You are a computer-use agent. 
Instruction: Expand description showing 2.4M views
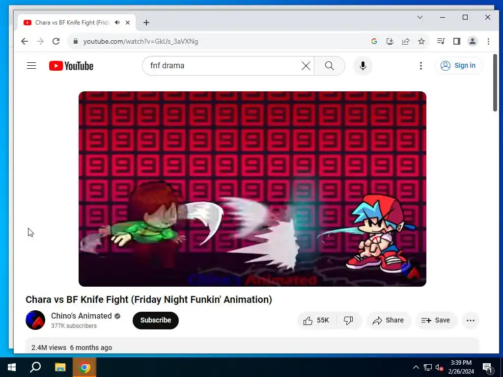(252, 346)
